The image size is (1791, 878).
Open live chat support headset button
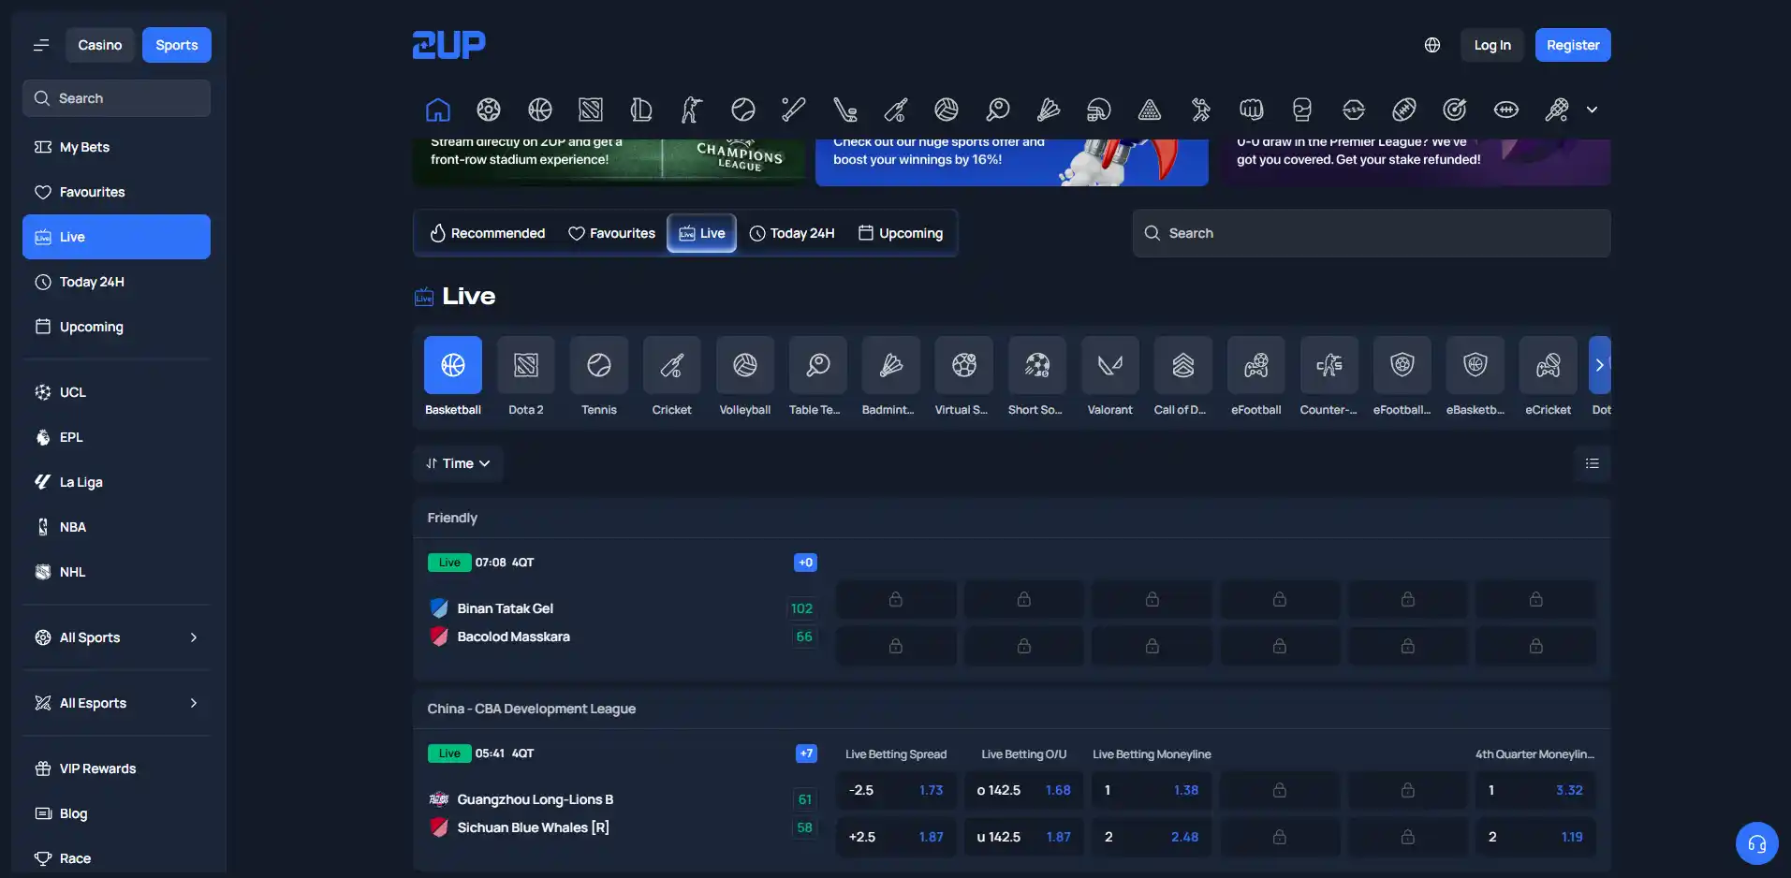pyautogui.click(x=1756, y=844)
